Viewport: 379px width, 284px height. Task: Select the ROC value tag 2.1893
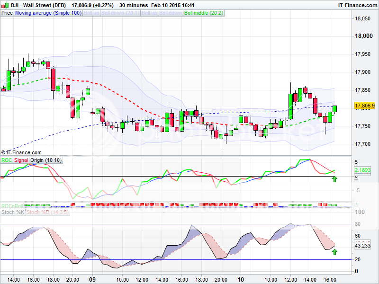pyautogui.click(x=364, y=169)
